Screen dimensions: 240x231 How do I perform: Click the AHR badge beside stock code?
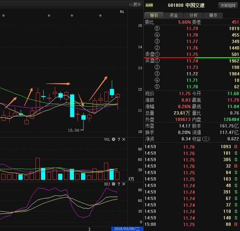point(149,6)
